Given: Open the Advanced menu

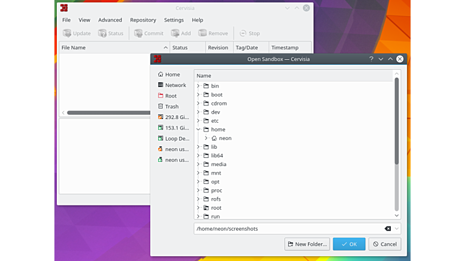Looking at the screenshot, I should [x=110, y=20].
